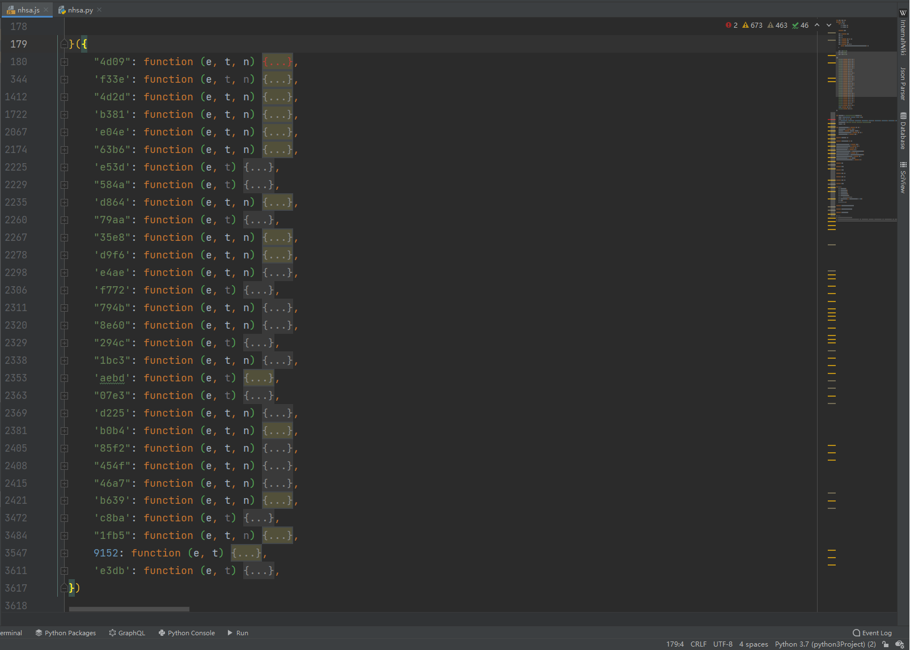Open the InternalWiki side panel
Viewport: 910px width, 650px height.
click(x=904, y=32)
